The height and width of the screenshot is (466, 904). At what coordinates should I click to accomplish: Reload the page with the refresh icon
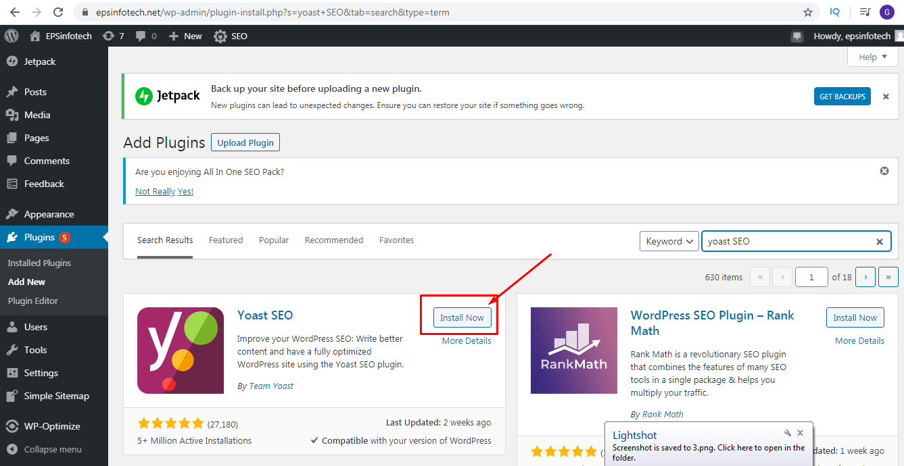coord(58,12)
